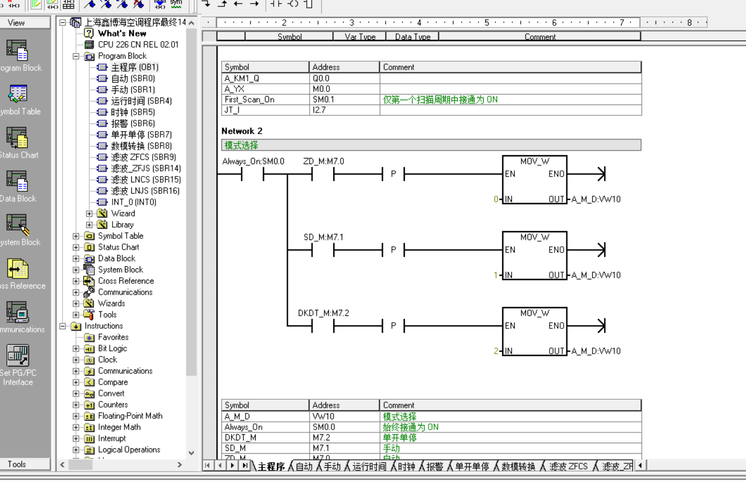
Task: Switch to the 单开单停 tab
Action: coord(472,466)
